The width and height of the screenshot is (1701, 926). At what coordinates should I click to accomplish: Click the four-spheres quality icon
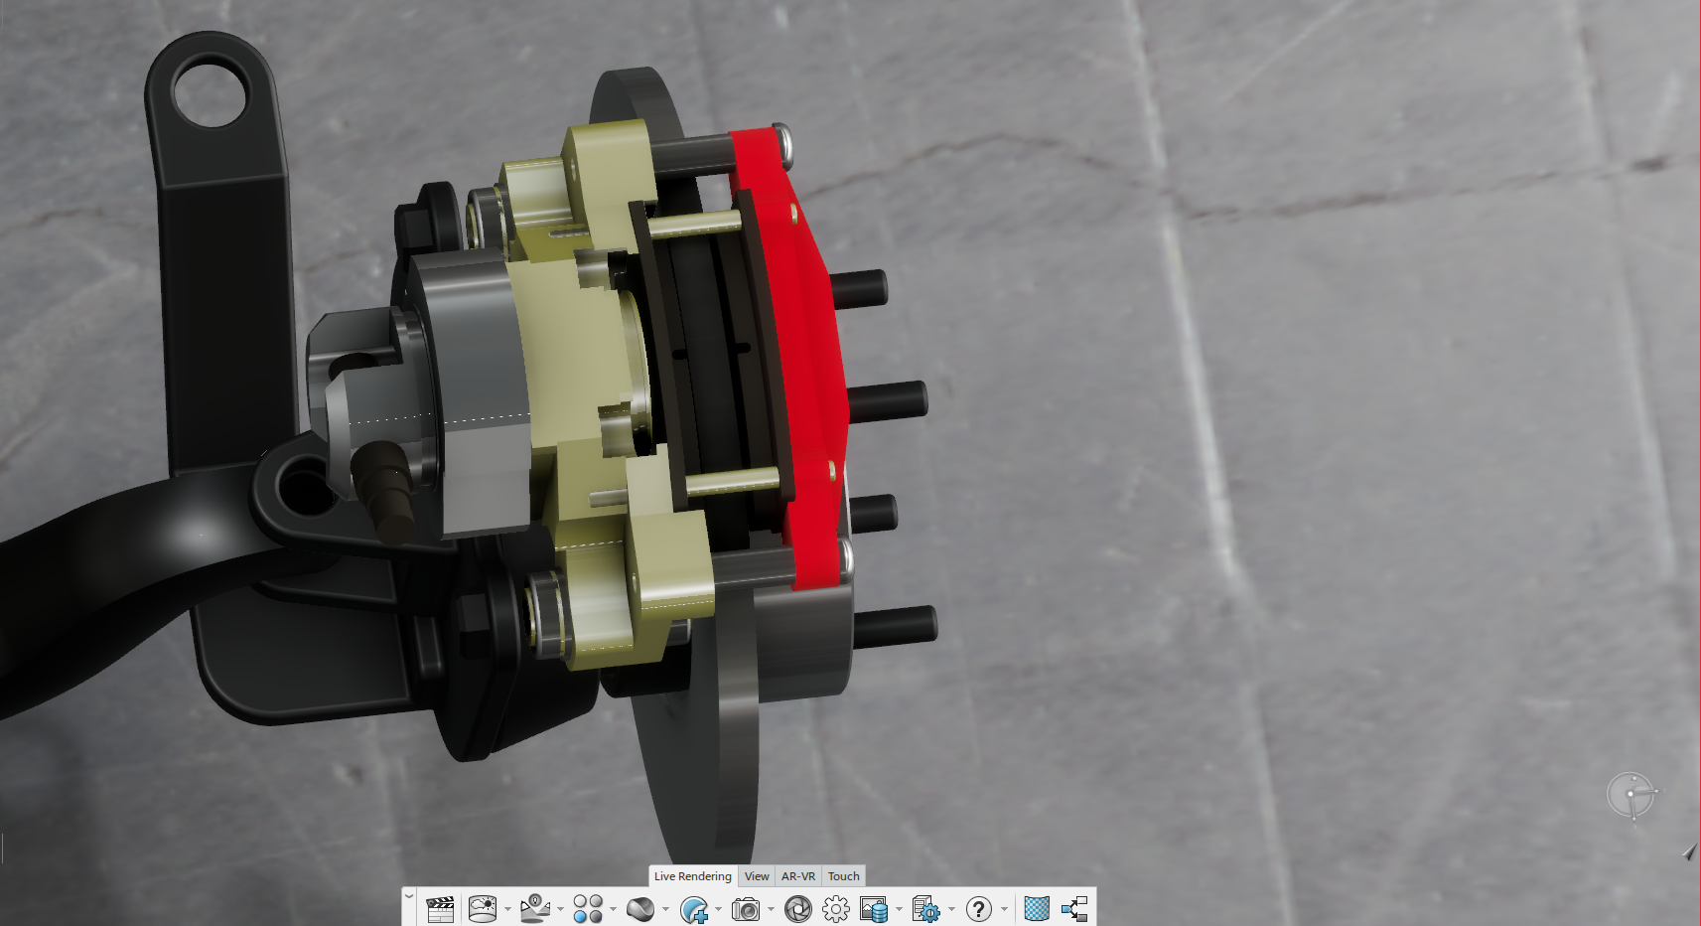pos(588,909)
